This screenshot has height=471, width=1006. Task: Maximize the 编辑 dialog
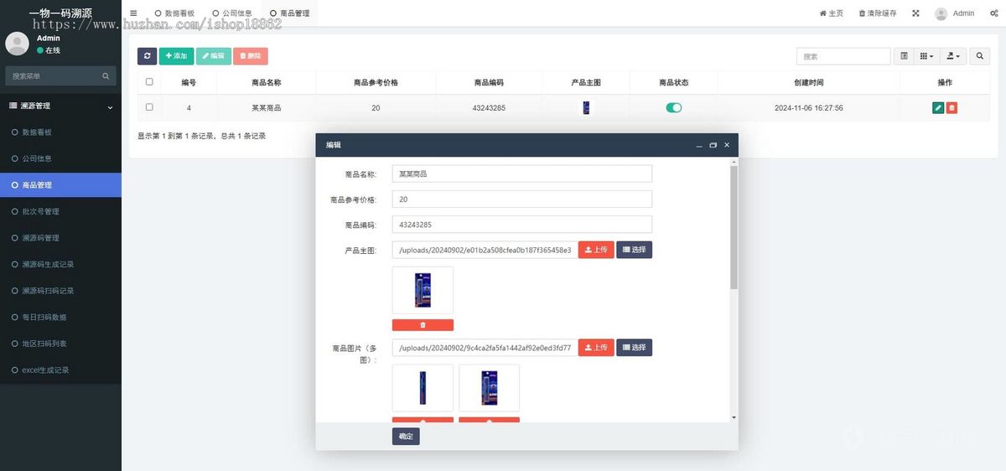click(x=713, y=145)
